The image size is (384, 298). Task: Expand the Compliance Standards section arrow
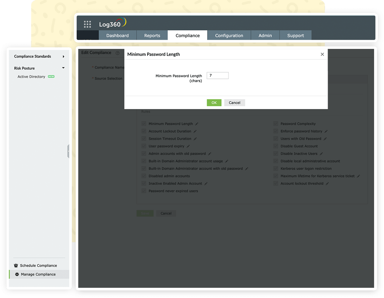(x=64, y=56)
